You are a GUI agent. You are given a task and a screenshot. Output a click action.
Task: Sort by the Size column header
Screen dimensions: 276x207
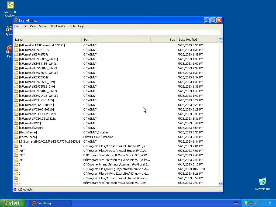click(164, 40)
